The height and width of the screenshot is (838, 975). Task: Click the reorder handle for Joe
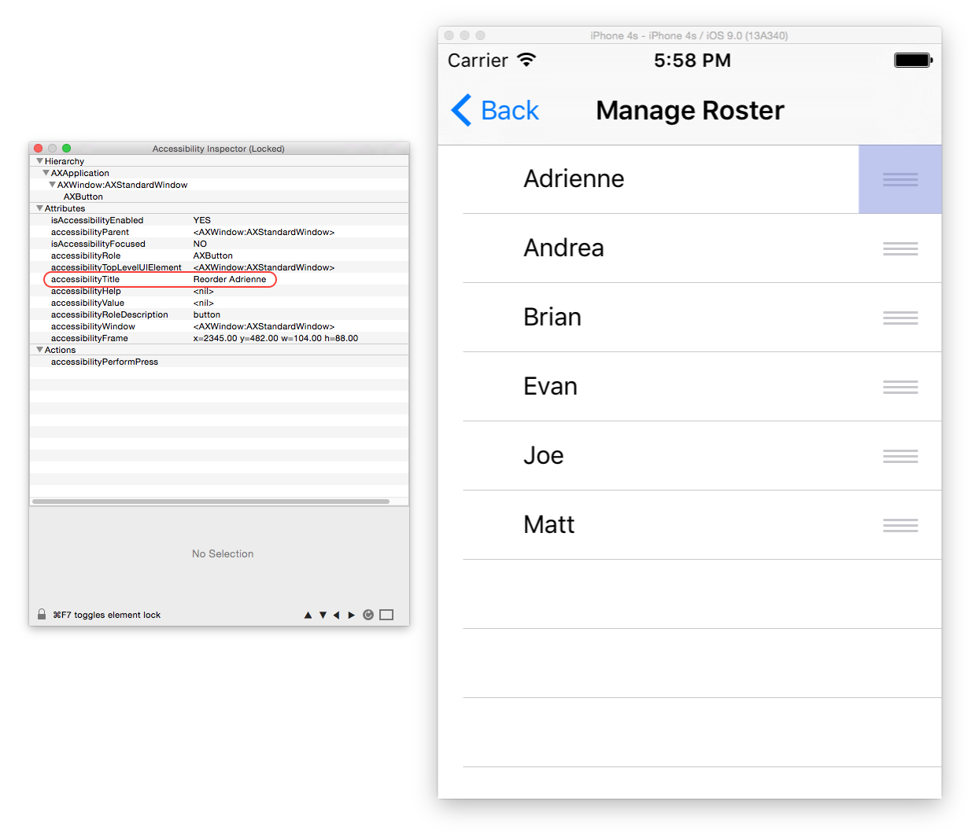tap(900, 456)
